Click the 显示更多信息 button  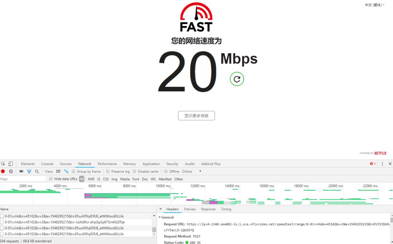[196, 116]
